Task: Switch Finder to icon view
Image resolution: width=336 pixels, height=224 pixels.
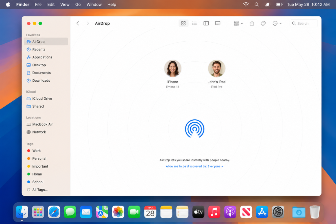Action: tap(183, 23)
